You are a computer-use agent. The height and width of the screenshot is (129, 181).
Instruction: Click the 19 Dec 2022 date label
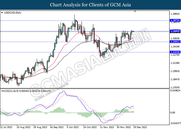(x=140, y=127)
